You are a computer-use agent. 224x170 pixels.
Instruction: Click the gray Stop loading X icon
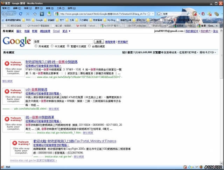pos(28,14)
